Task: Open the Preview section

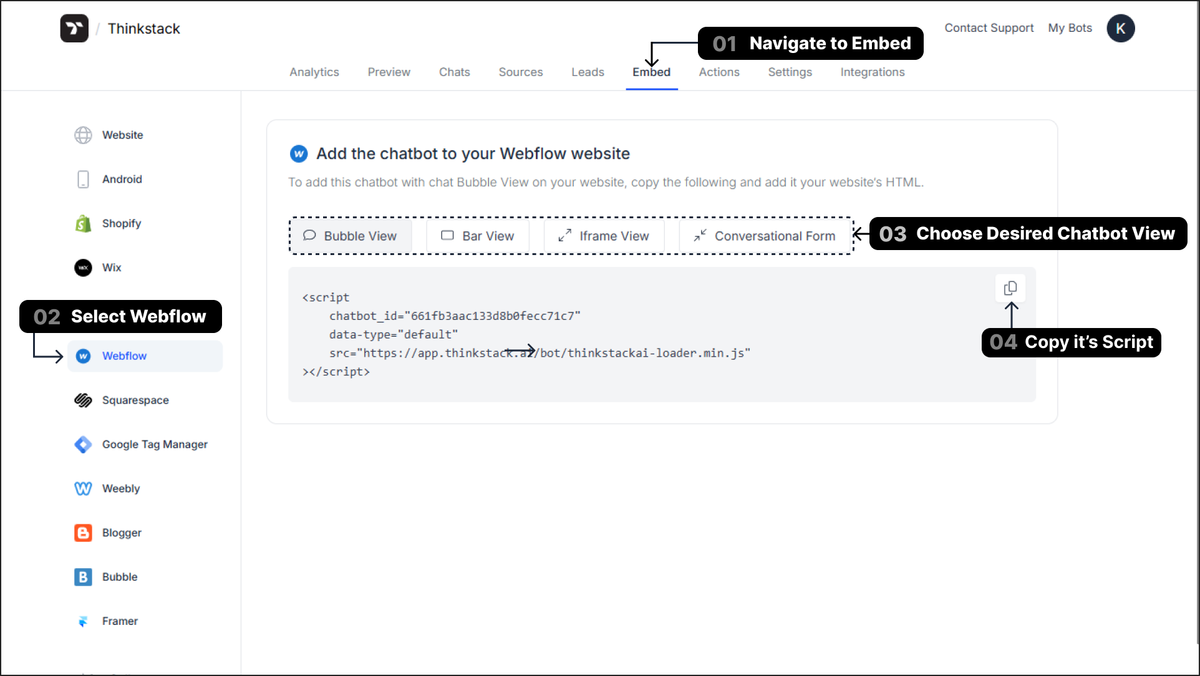Action: 389,72
